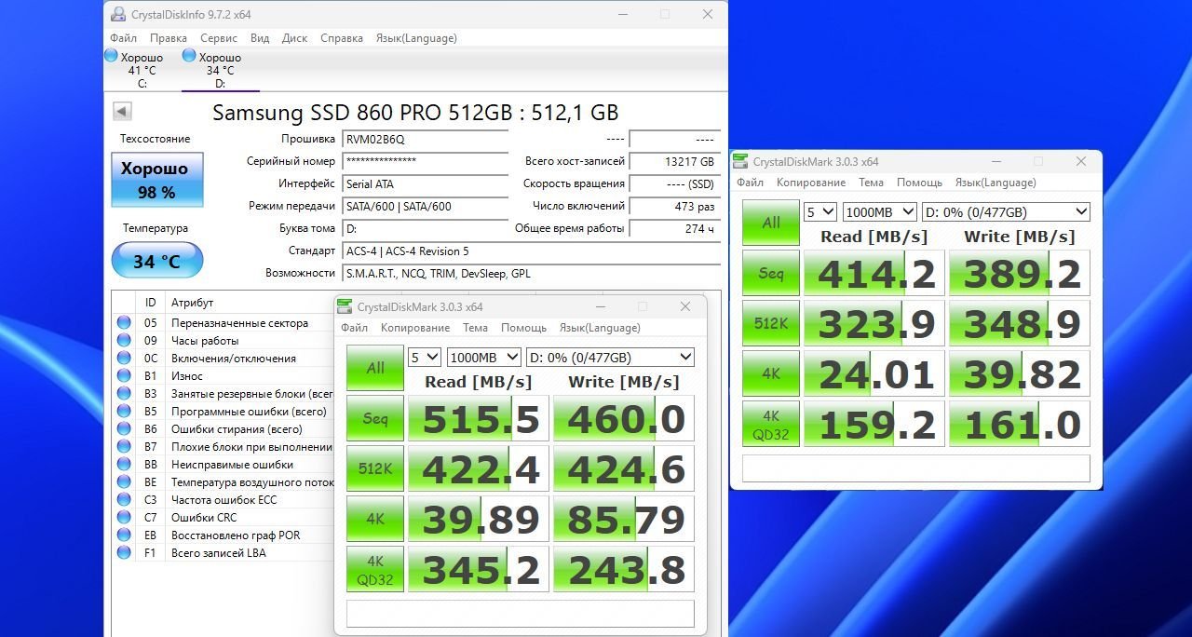Image resolution: width=1192 pixels, height=637 pixels.
Task: Click comment field at bottom of right CrystalDiskMark
Action: (x=916, y=468)
